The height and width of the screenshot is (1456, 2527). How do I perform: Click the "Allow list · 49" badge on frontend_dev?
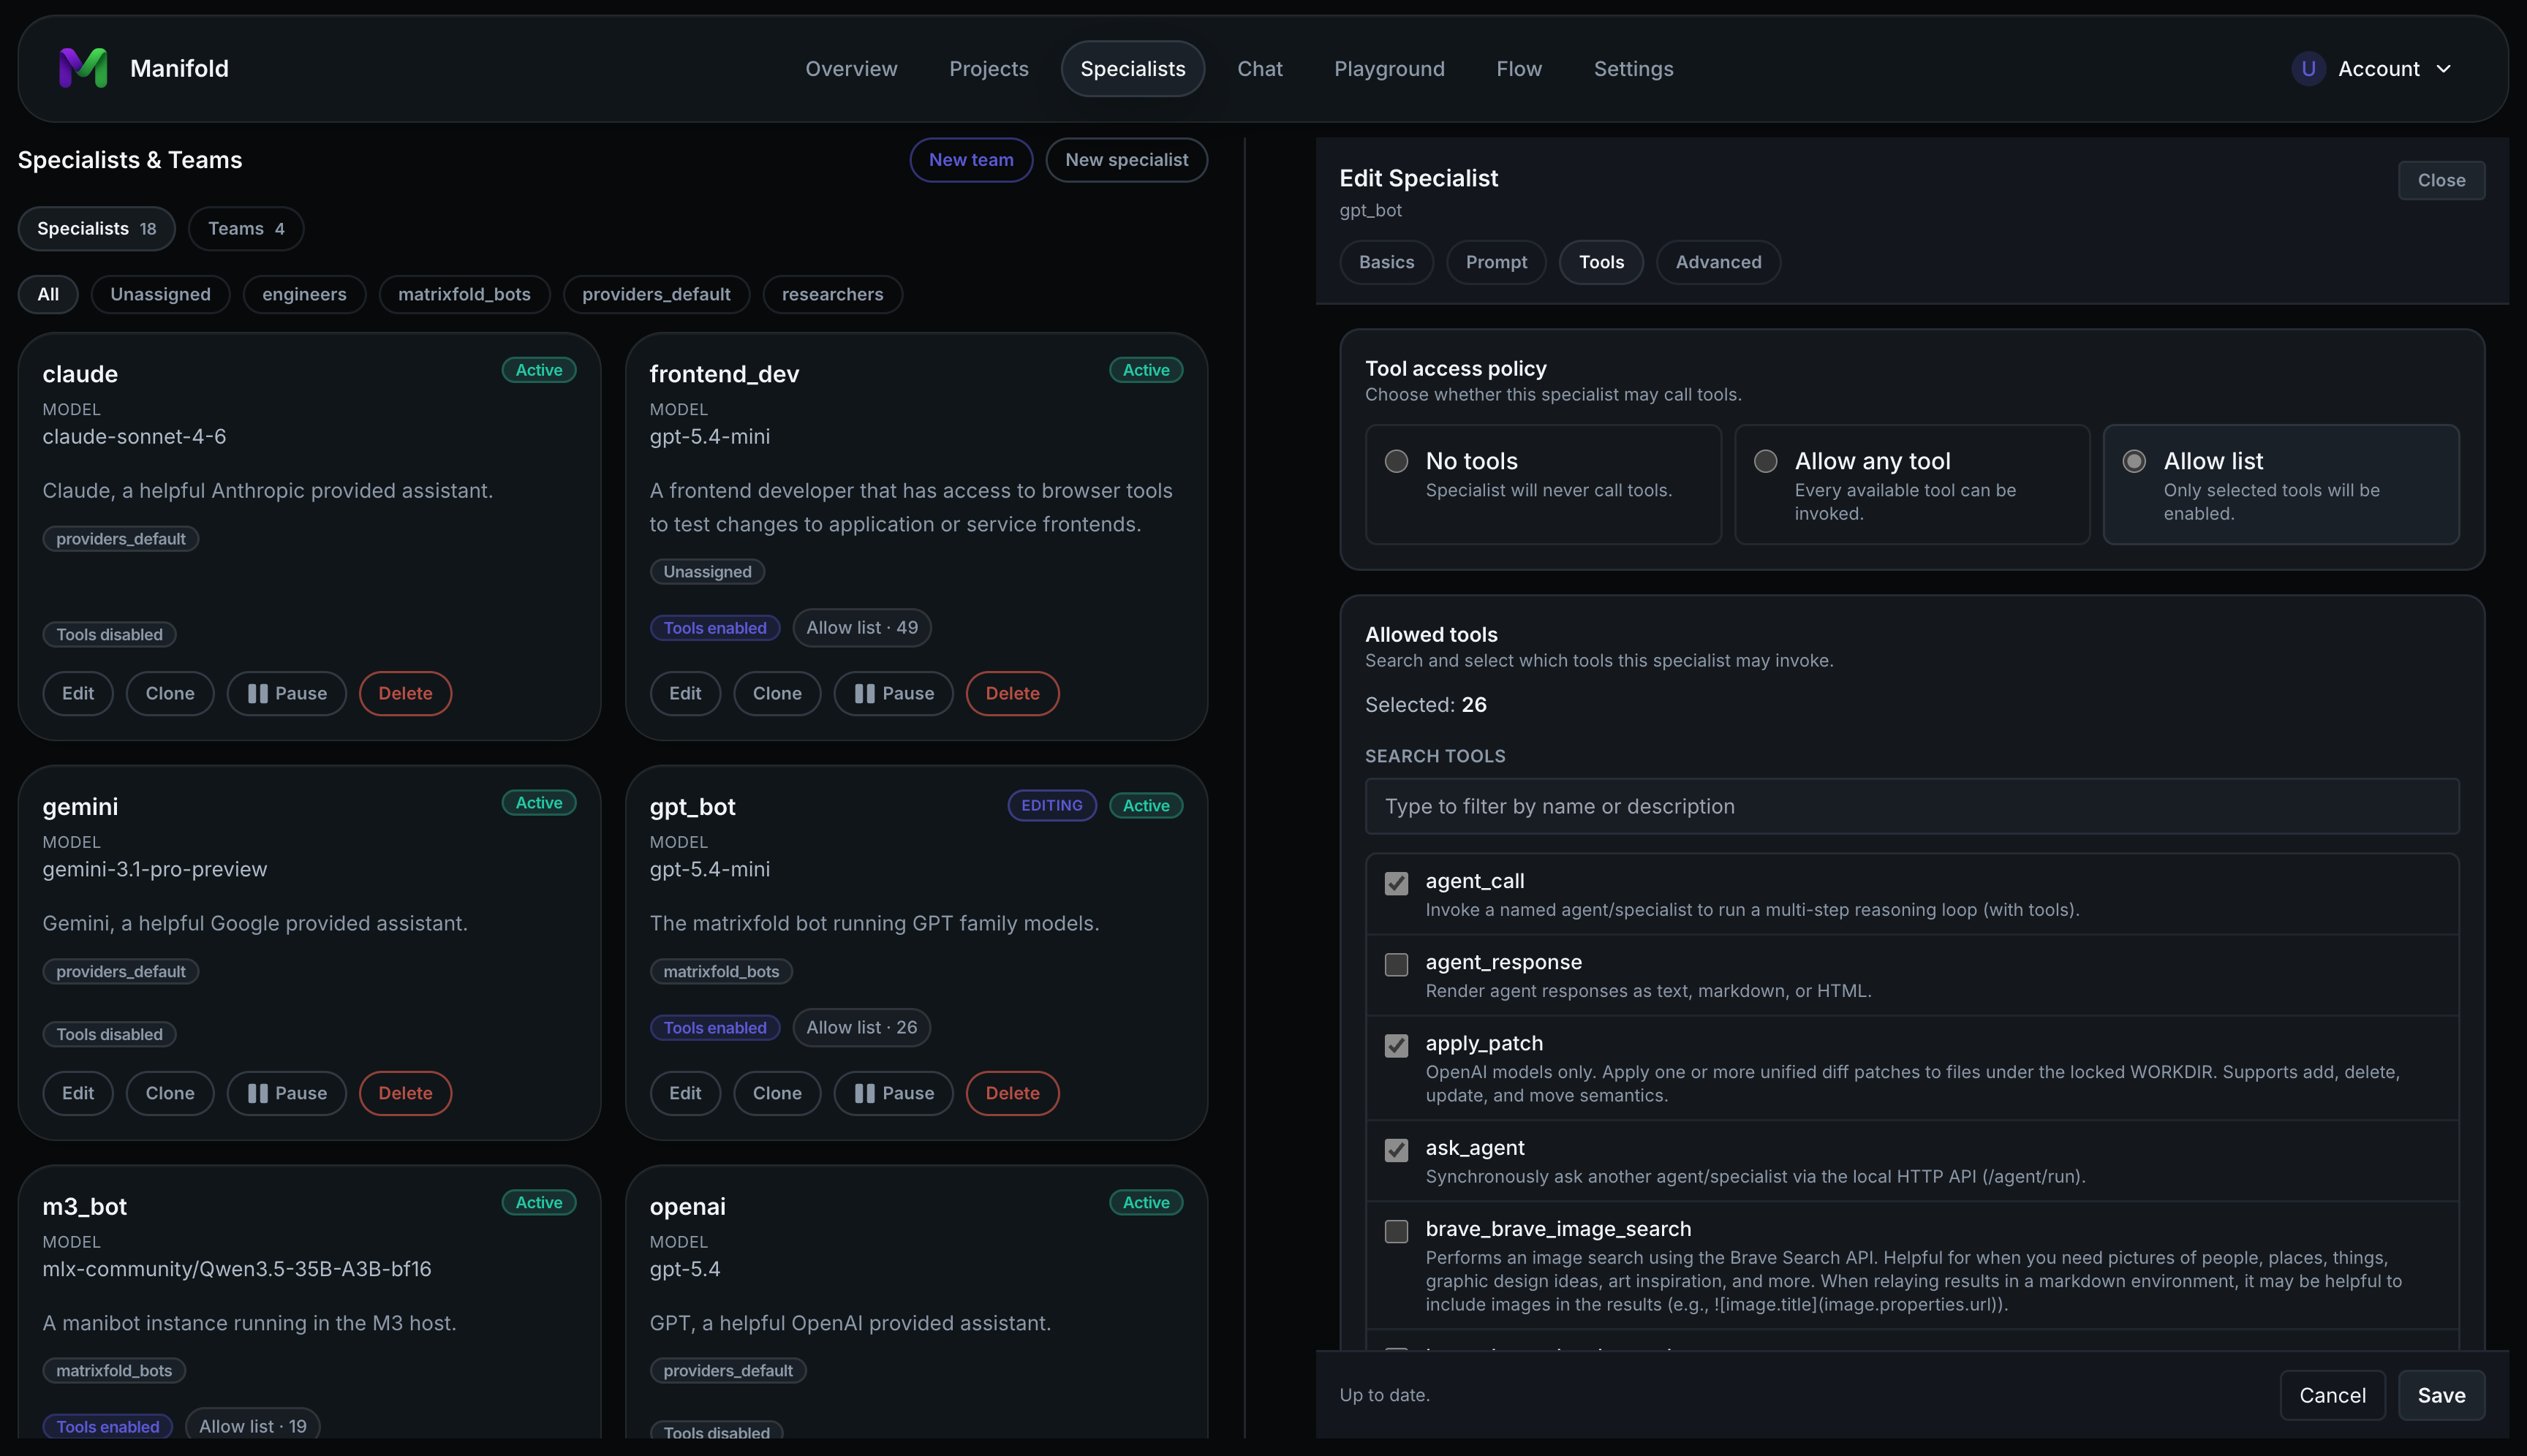coord(861,628)
